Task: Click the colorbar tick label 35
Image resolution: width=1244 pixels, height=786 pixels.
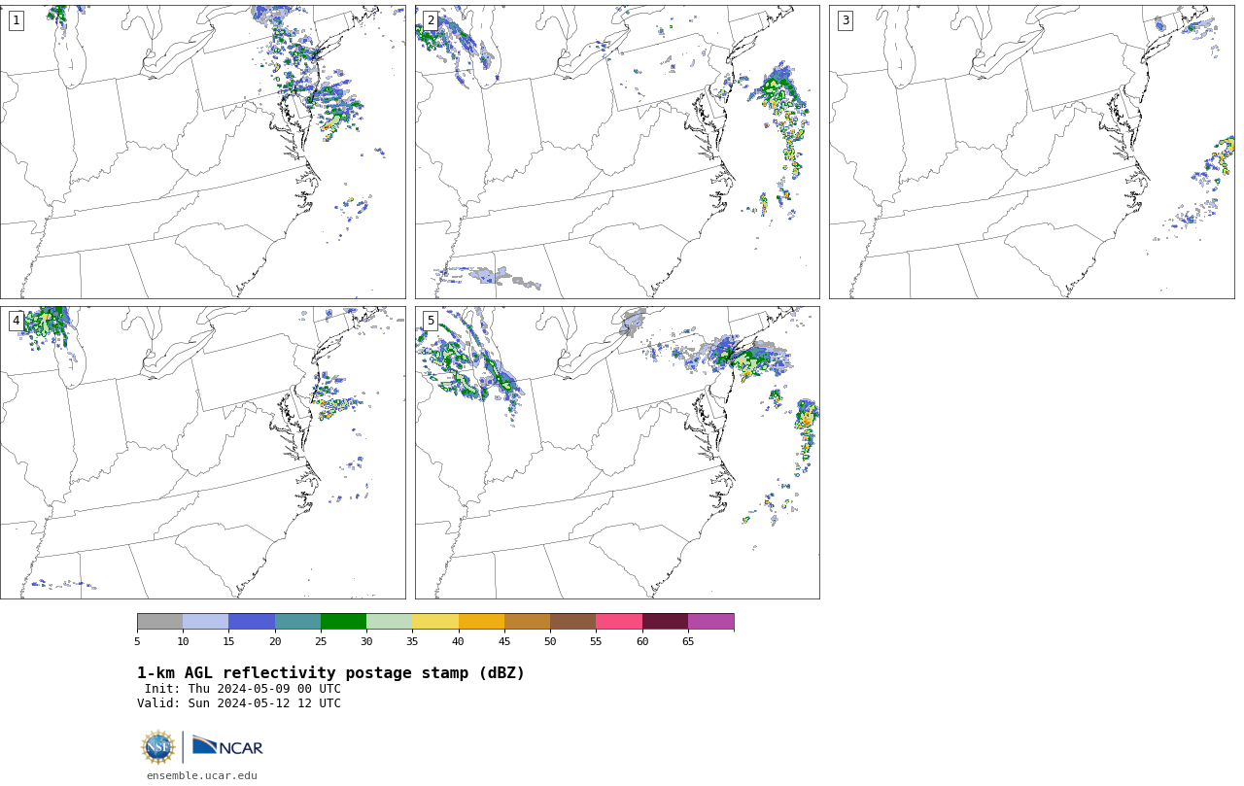Action: point(412,641)
